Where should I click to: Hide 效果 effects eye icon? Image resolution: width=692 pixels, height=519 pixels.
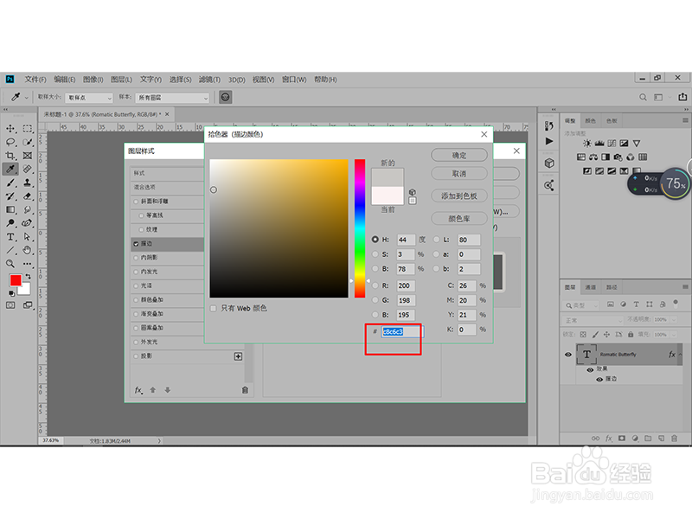coord(590,369)
